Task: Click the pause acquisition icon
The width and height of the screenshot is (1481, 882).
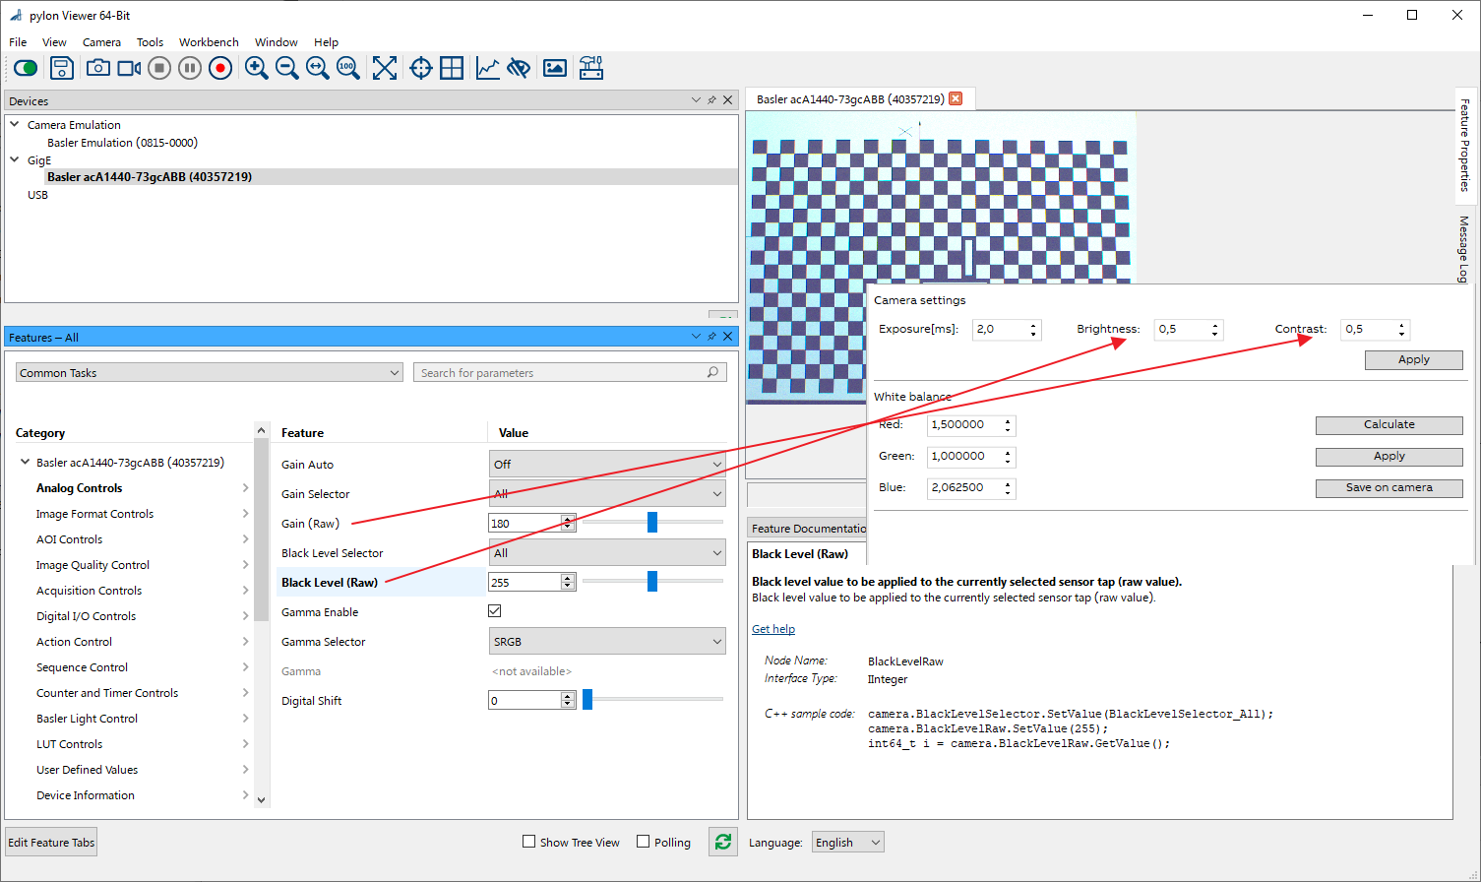Action: (190, 68)
